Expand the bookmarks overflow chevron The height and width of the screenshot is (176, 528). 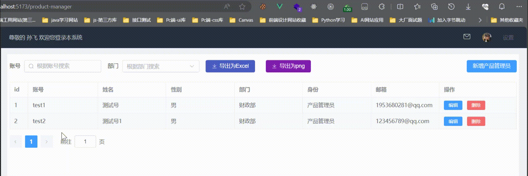click(480, 20)
